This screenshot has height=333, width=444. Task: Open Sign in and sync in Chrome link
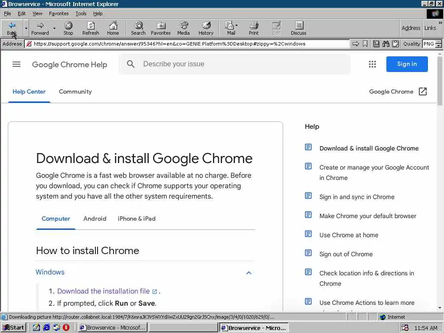357,197
